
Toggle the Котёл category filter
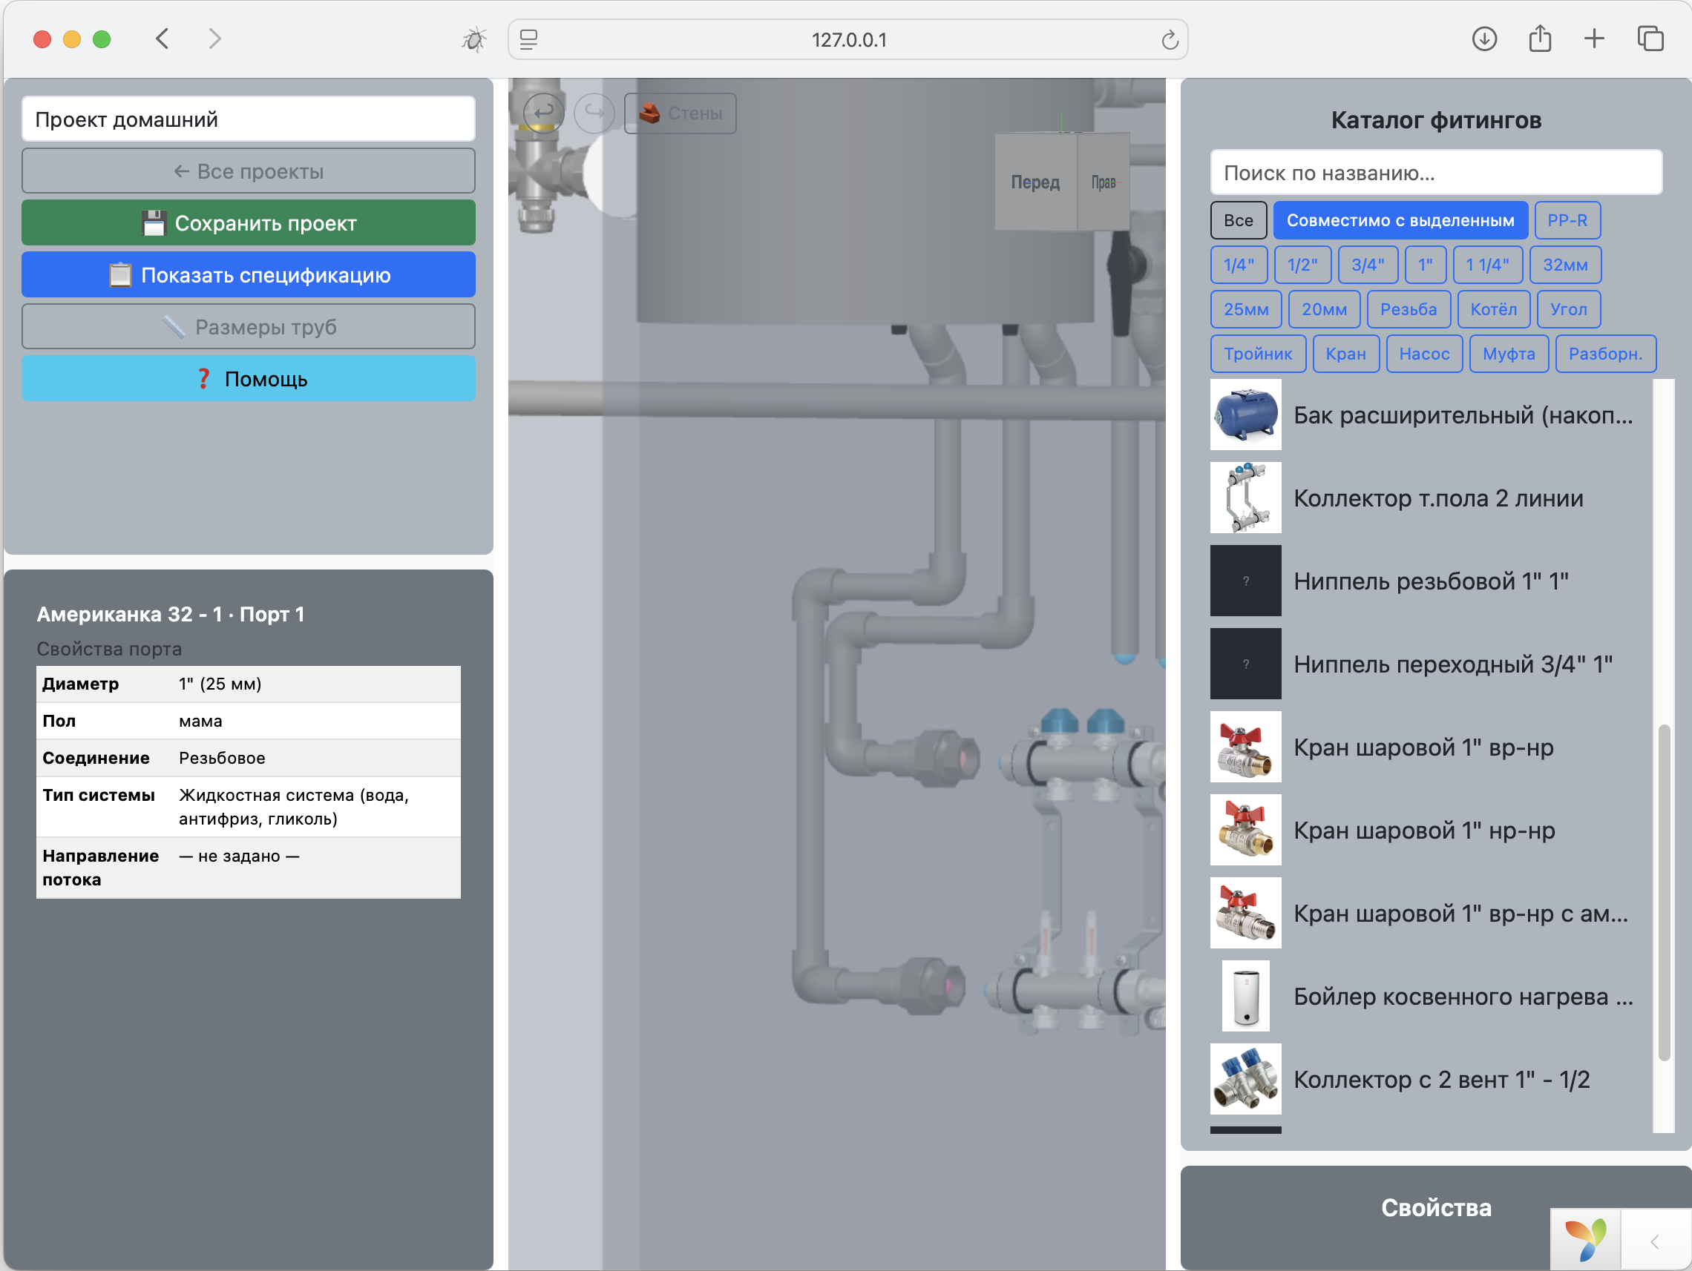point(1493,309)
